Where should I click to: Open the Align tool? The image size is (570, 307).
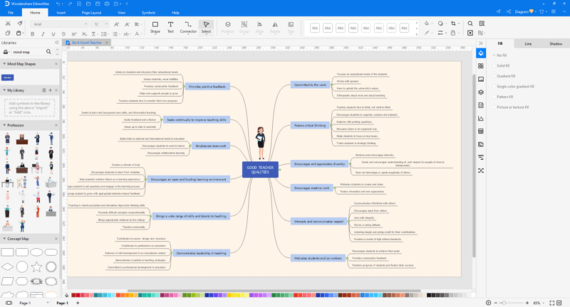point(259,27)
